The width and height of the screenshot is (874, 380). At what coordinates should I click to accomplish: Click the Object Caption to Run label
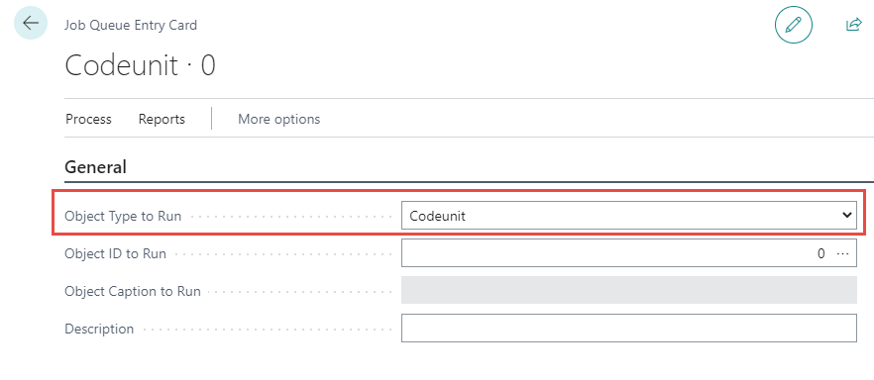(x=133, y=291)
